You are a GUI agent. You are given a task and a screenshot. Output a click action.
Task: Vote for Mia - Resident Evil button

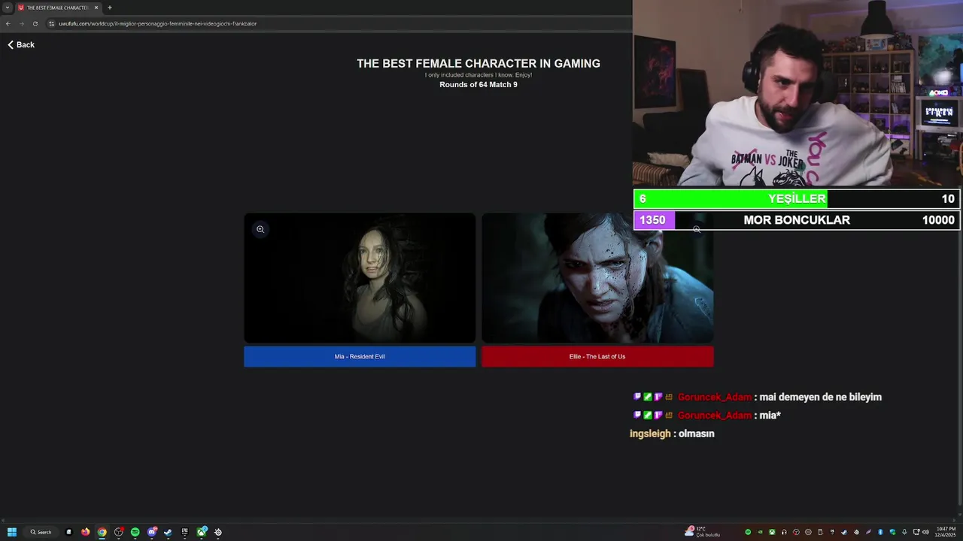360,357
